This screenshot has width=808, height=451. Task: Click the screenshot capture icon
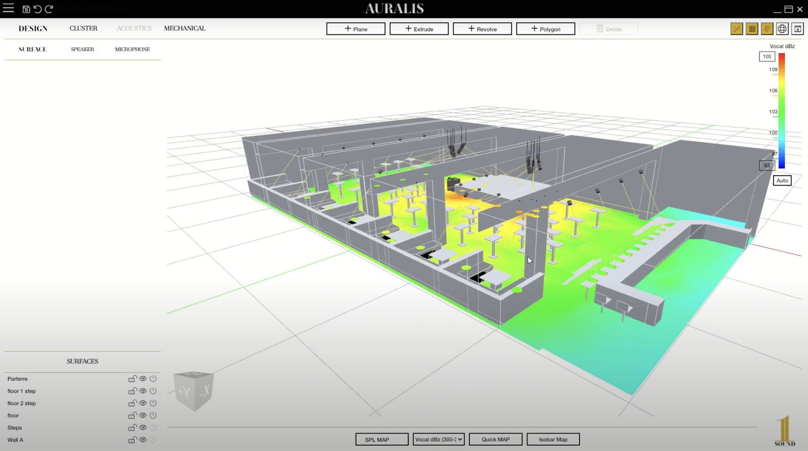pos(798,29)
